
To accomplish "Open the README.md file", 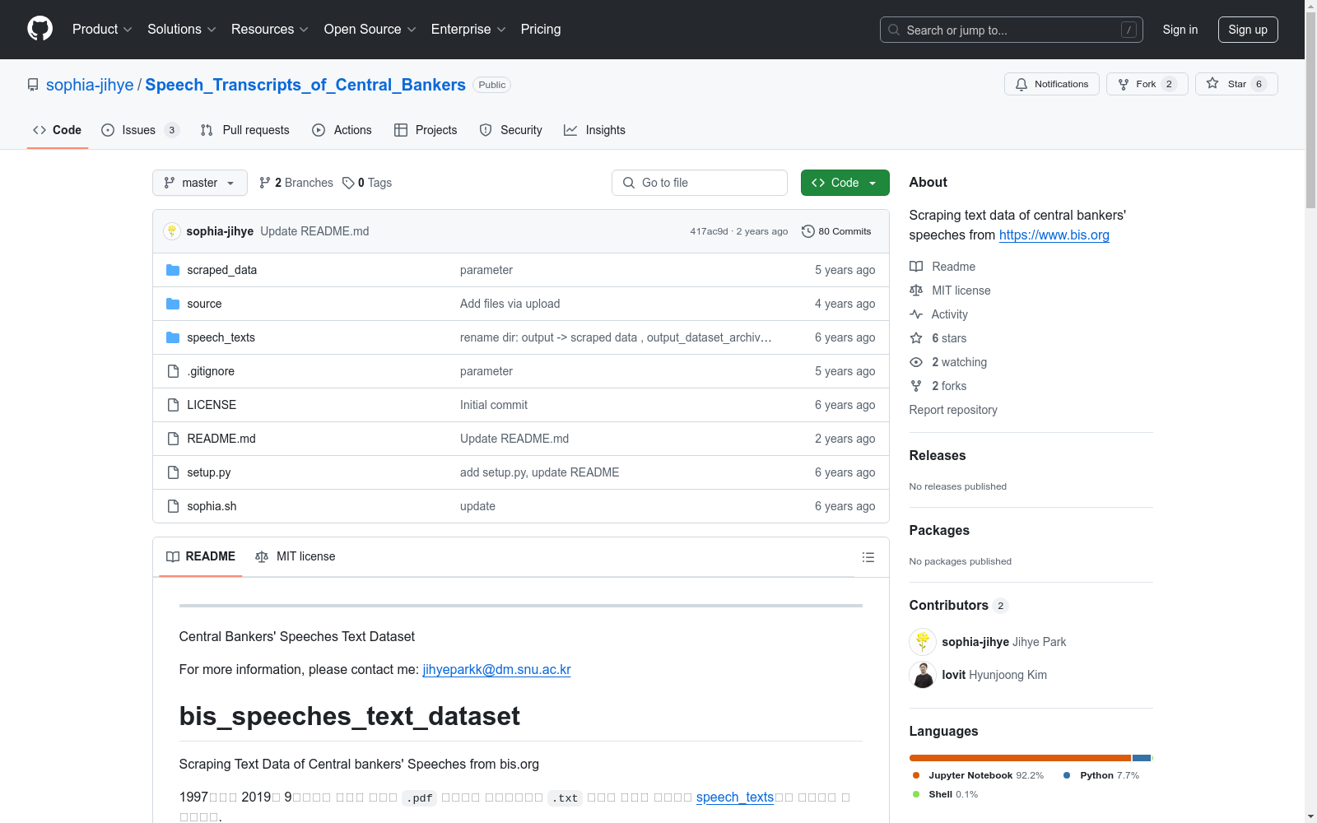I will point(221,439).
